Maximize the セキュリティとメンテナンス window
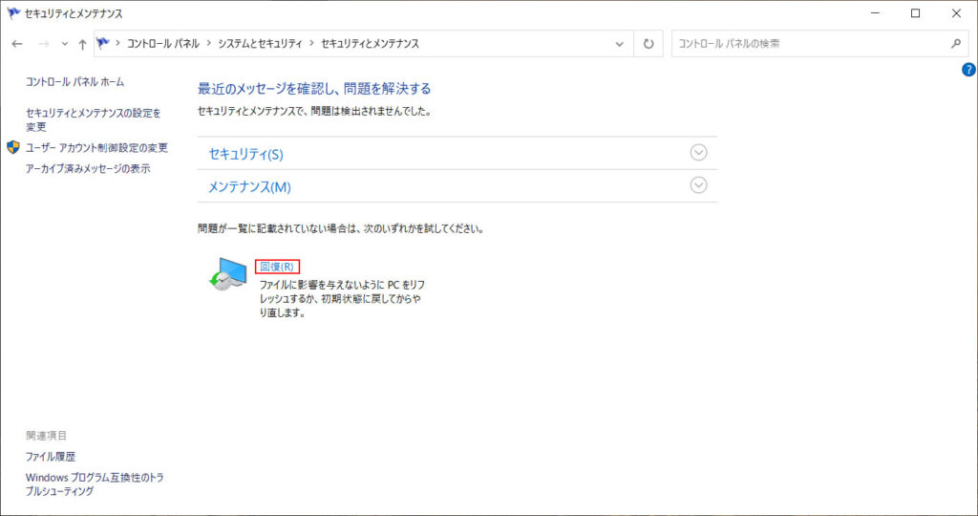This screenshot has height=516, width=978. pos(916,13)
